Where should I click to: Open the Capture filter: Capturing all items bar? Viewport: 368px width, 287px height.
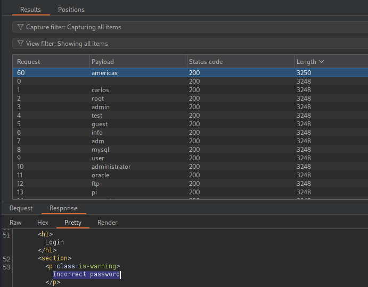pos(190,27)
